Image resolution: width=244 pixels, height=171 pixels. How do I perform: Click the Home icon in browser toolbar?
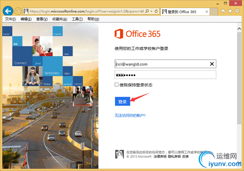tap(223, 11)
